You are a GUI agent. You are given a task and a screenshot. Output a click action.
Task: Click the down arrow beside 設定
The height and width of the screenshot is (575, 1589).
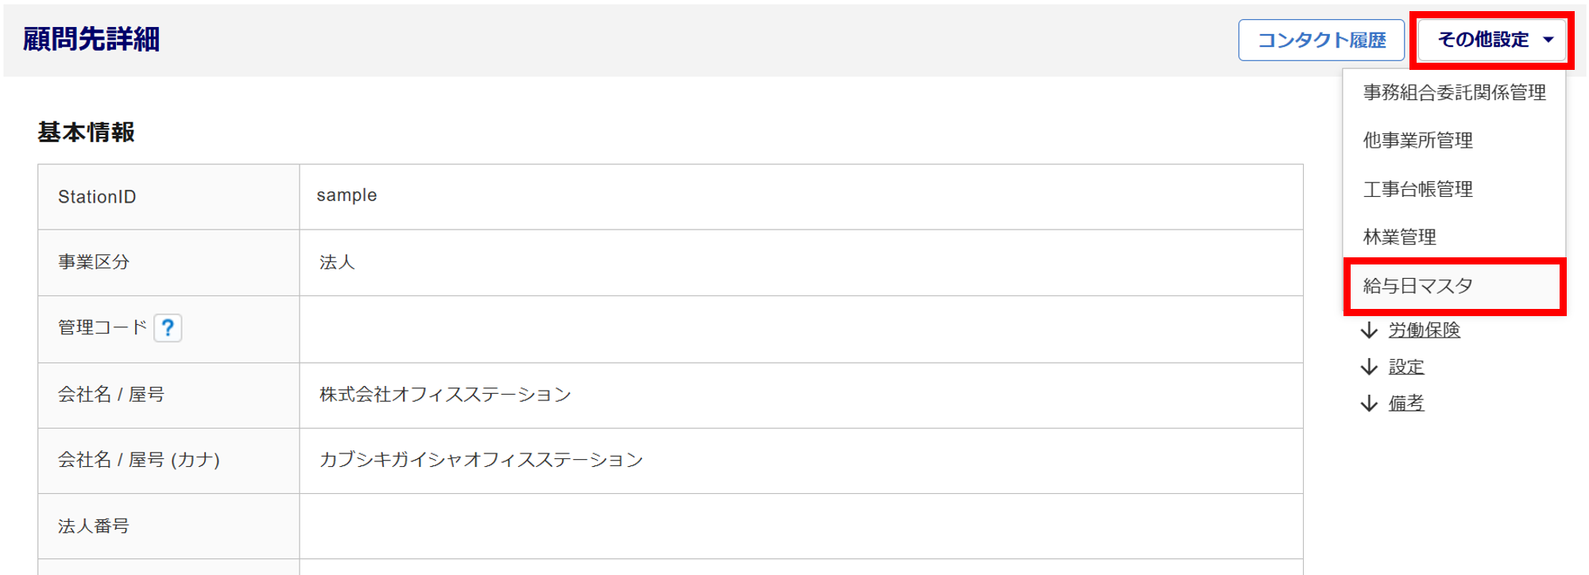coord(1369,367)
